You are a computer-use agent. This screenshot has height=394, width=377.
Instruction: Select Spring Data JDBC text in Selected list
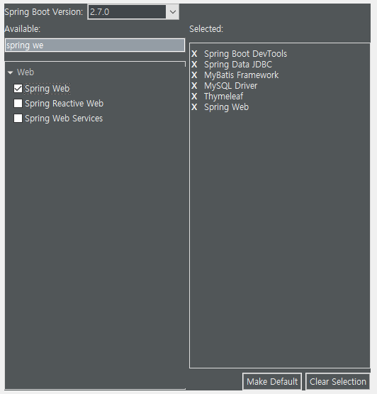(238, 65)
